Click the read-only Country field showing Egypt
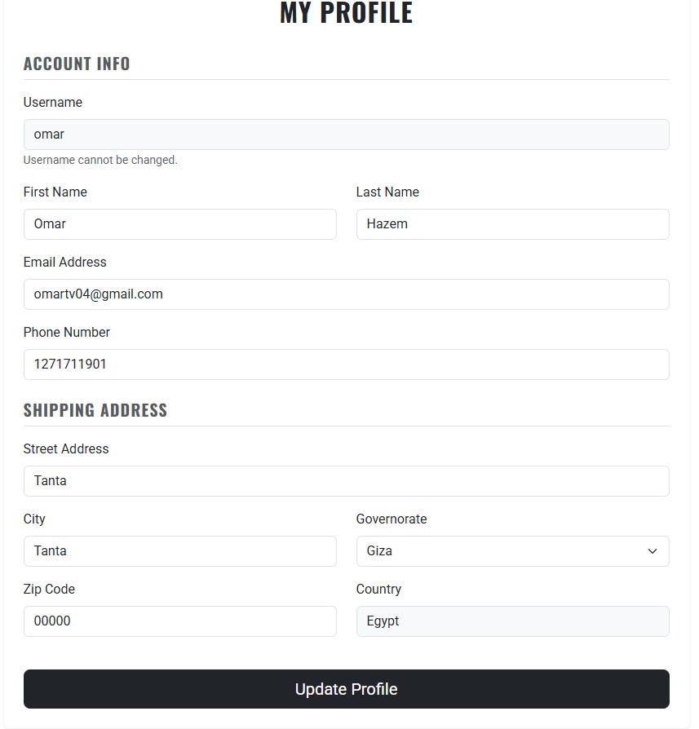This screenshot has height=729, width=699. (511, 621)
